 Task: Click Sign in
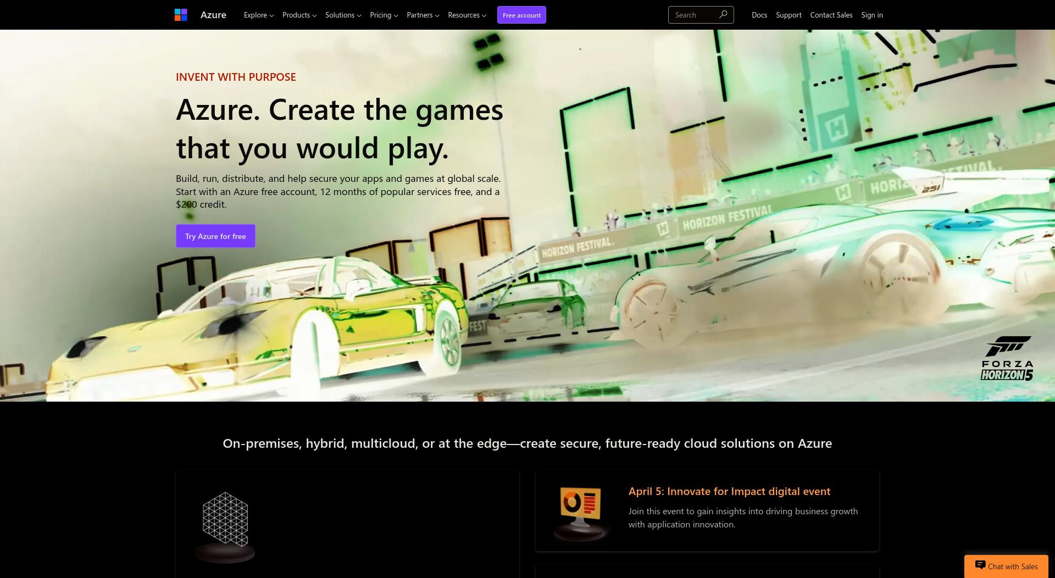pyautogui.click(x=872, y=15)
